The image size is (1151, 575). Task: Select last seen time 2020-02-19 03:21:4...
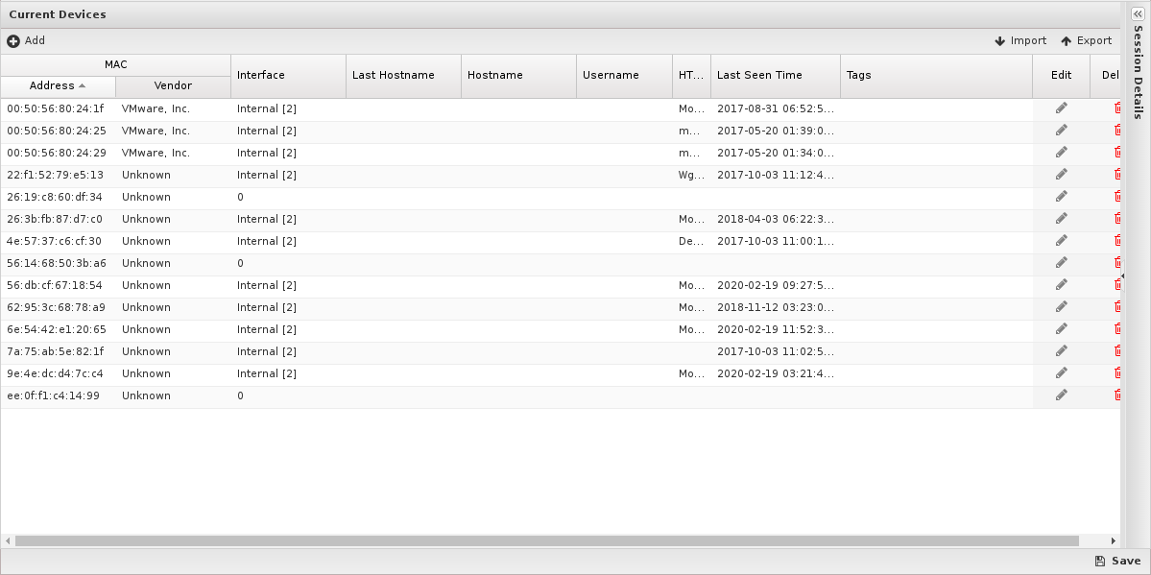point(776,373)
